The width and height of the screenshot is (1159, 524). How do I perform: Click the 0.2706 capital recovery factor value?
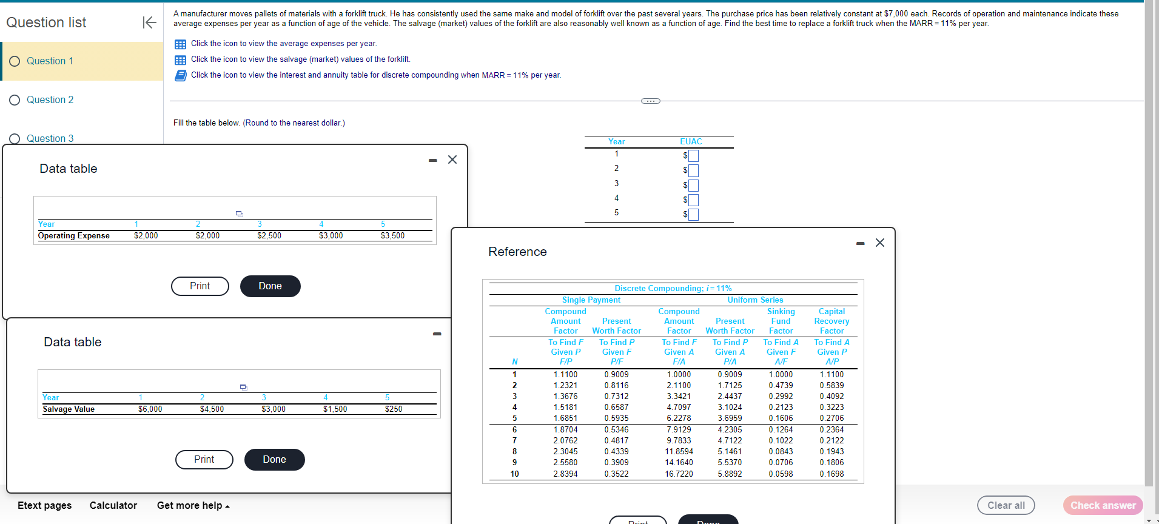tap(831, 418)
